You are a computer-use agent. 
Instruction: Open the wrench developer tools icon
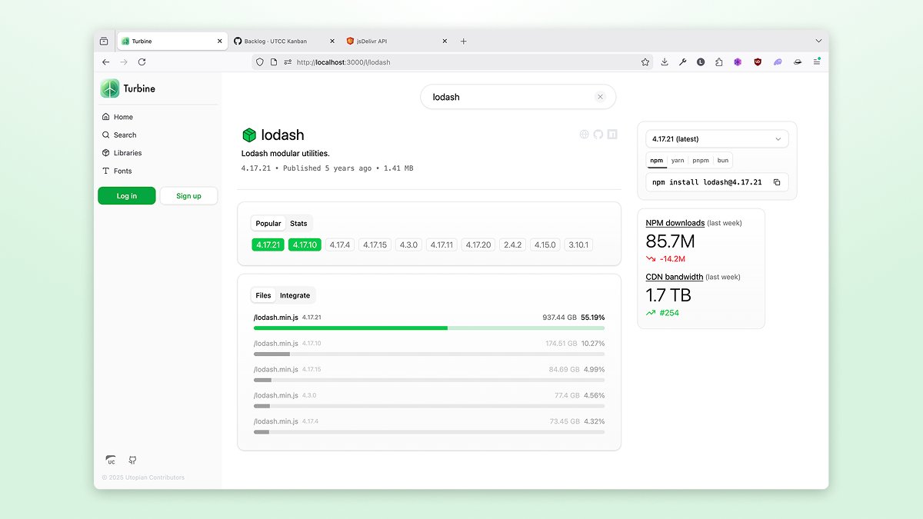[x=682, y=62]
